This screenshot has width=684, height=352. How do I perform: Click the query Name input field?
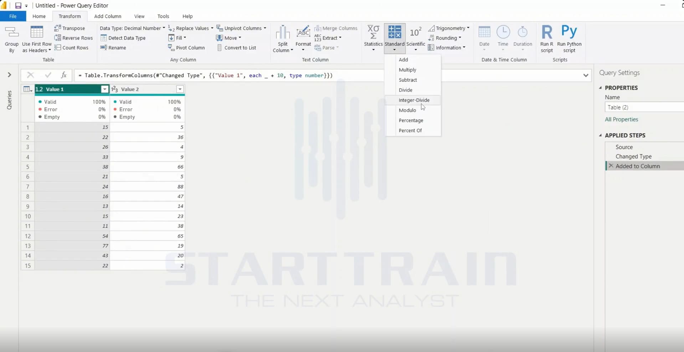(644, 107)
